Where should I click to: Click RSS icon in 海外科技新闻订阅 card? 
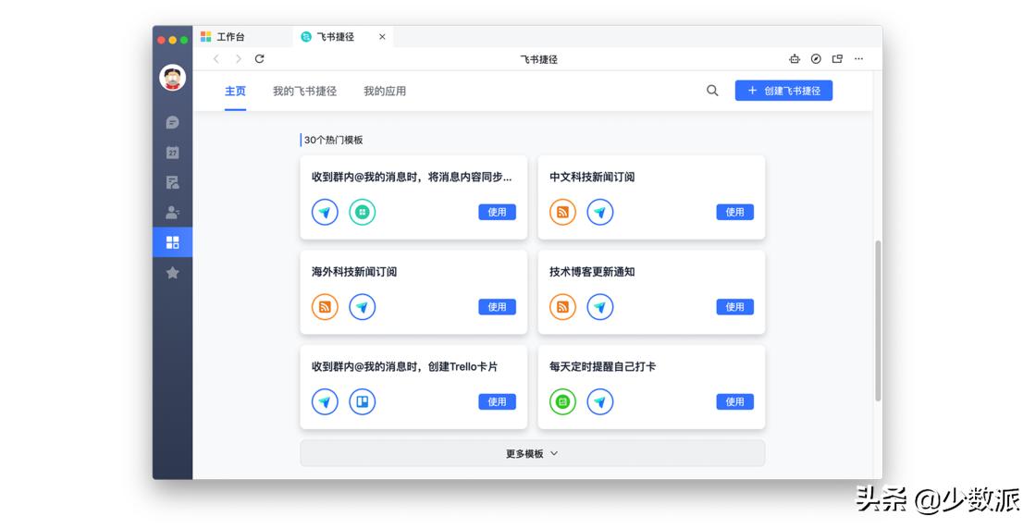[x=325, y=307]
